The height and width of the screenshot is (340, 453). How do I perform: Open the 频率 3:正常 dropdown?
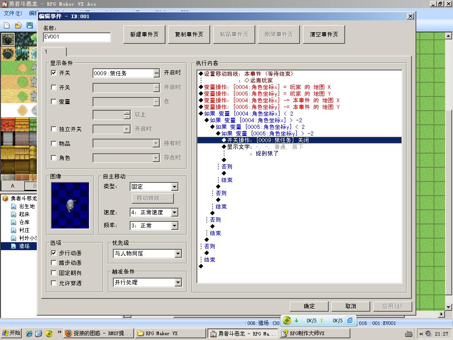[174, 226]
